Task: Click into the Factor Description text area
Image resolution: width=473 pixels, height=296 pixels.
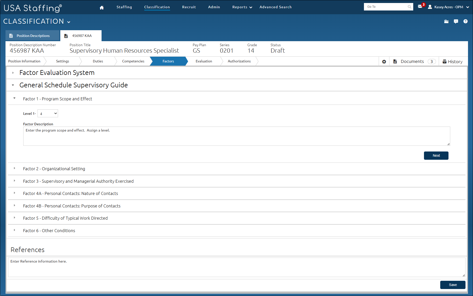Action: tap(236, 136)
